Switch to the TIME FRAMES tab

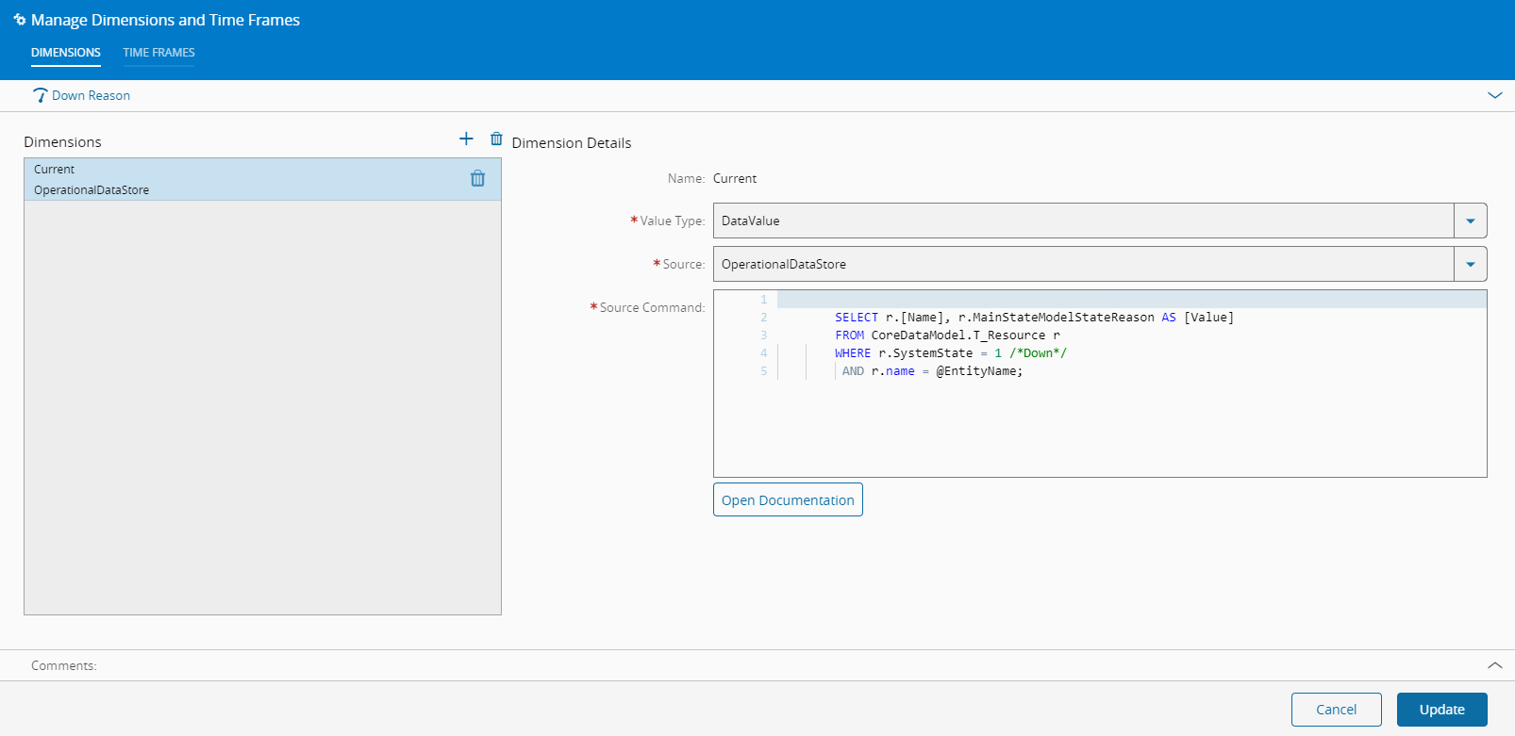(158, 53)
